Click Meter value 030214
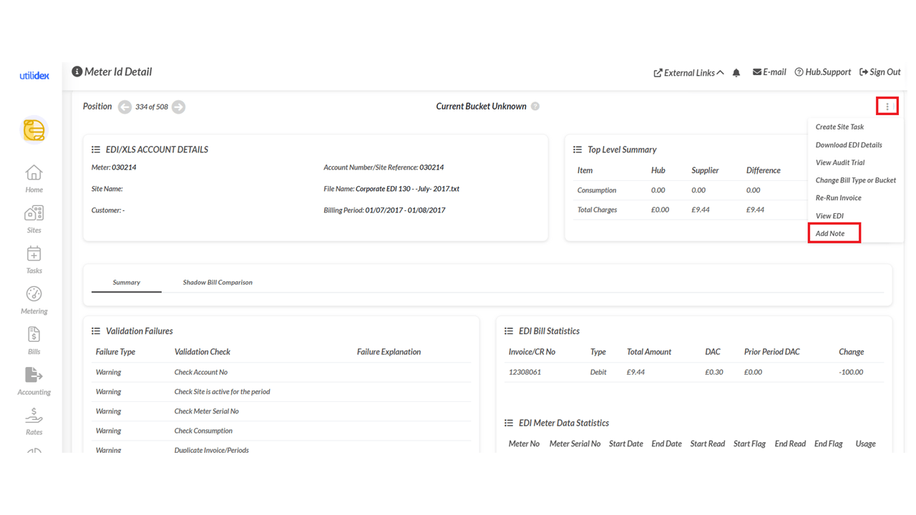Viewport: 916px width, 515px height. pos(124,167)
